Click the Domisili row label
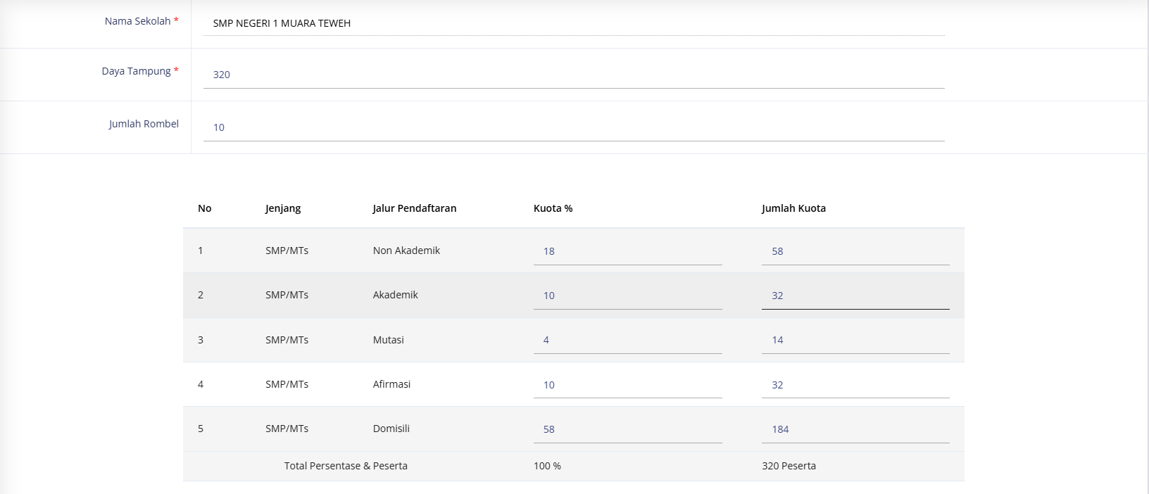Screen dimensions: 1149x494 [391, 429]
